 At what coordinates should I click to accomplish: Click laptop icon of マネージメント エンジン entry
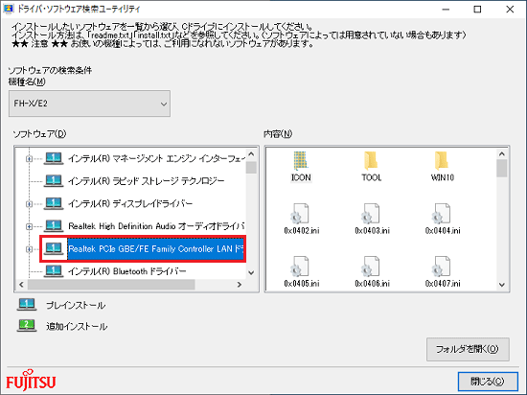54,158
